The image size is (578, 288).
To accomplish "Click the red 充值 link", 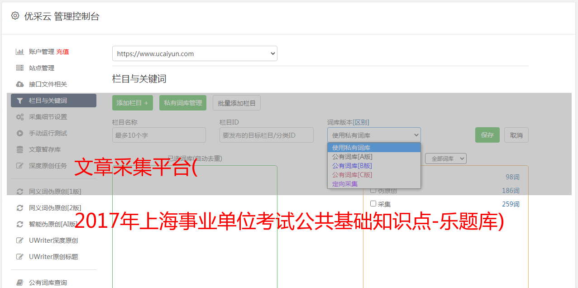I will [62, 52].
